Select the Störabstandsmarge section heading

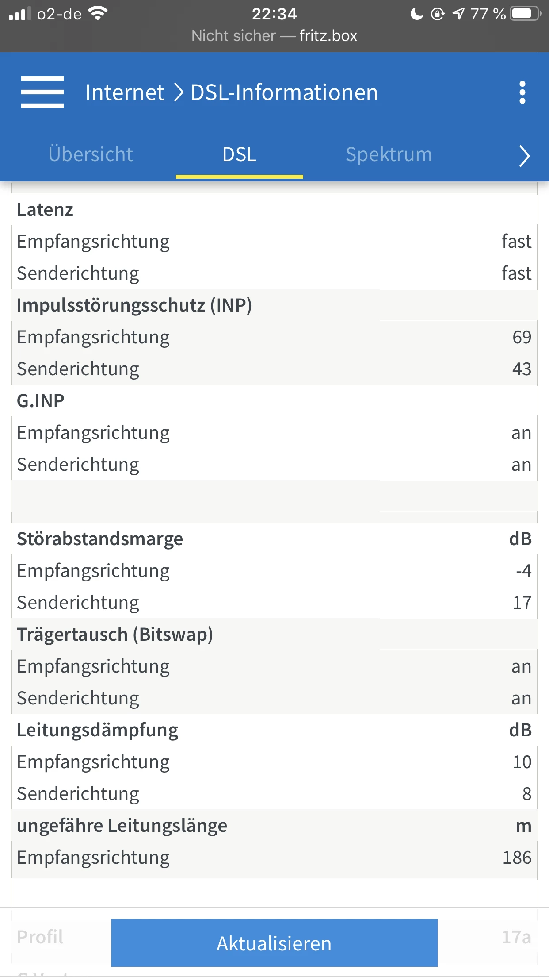[x=100, y=539]
